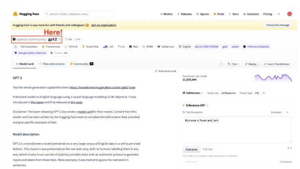Click the info icon beside Safetensors
This screenshot has width=300, height=169.
[x=202, y=93]
